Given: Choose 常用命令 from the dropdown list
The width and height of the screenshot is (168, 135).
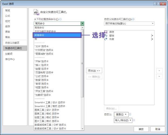Looking at the screenshot, I should pyautogui.click(x=57, y=28).
